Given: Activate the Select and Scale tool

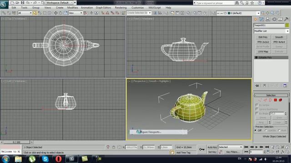Looking at the screenshot, I should 65,13.
